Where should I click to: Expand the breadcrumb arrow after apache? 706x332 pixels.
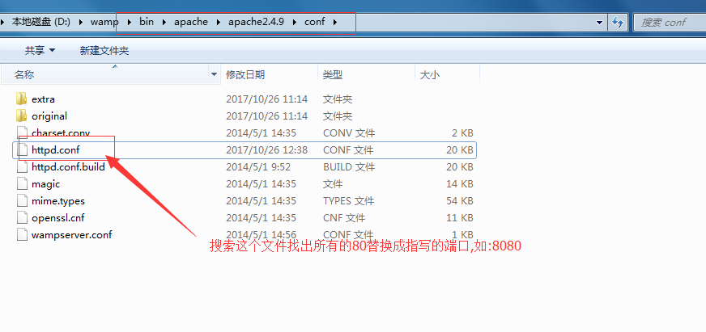coord(219,22)
